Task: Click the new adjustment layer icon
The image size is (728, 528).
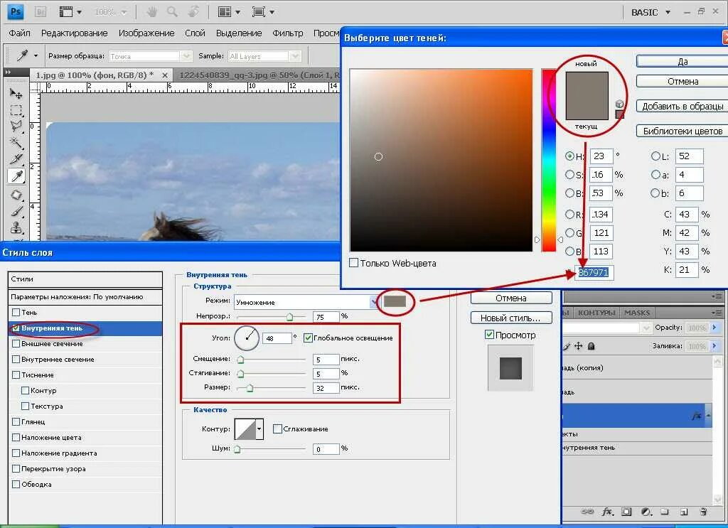Action: tap(646, 512)
